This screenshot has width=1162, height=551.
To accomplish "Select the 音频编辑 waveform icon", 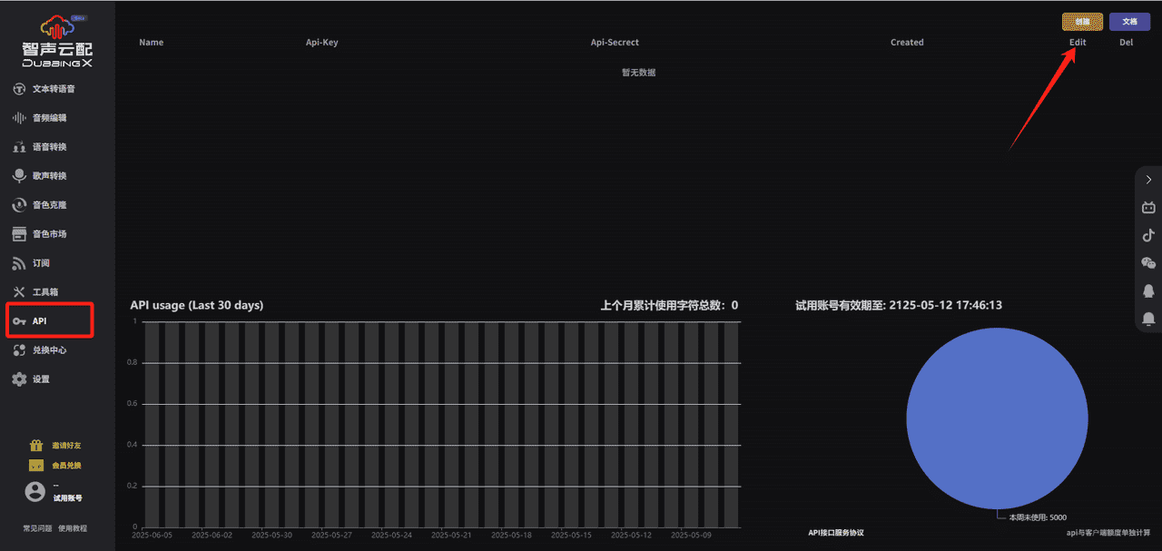I will pos(19,118).
